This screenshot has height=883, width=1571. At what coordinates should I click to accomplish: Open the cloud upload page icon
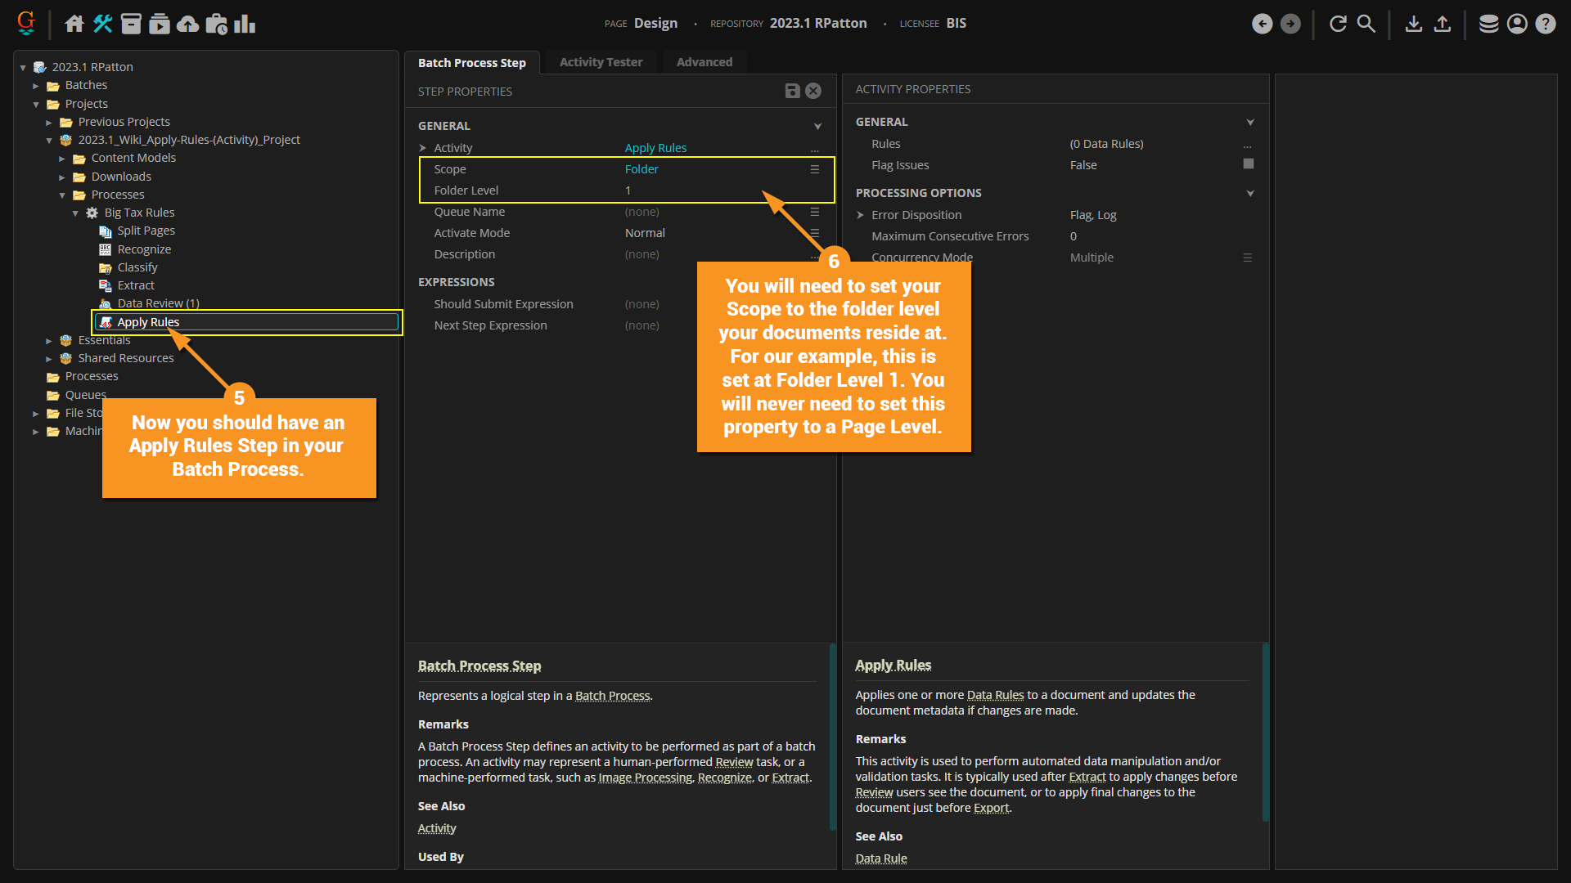pos(187,24)
